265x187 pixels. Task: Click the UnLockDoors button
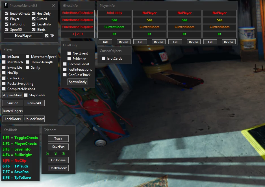pyautogui.click(x=34, y=119)
